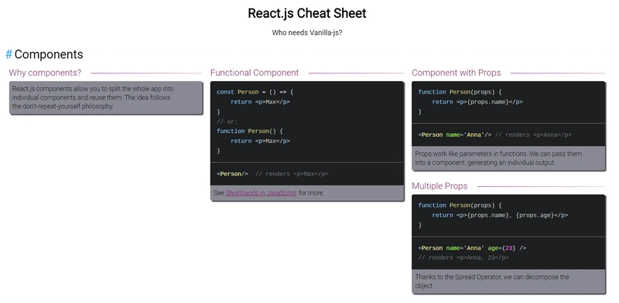Image resolution: width=619 pixels, height=303 pixels.
Task: Select the function Person() { code line
Action: (250, 131)
